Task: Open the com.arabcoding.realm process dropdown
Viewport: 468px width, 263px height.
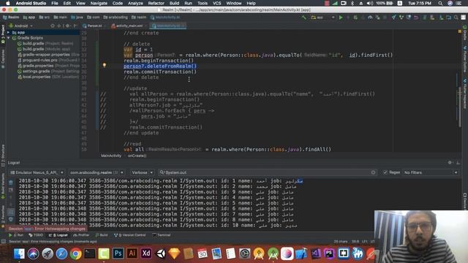Action: 97,172
